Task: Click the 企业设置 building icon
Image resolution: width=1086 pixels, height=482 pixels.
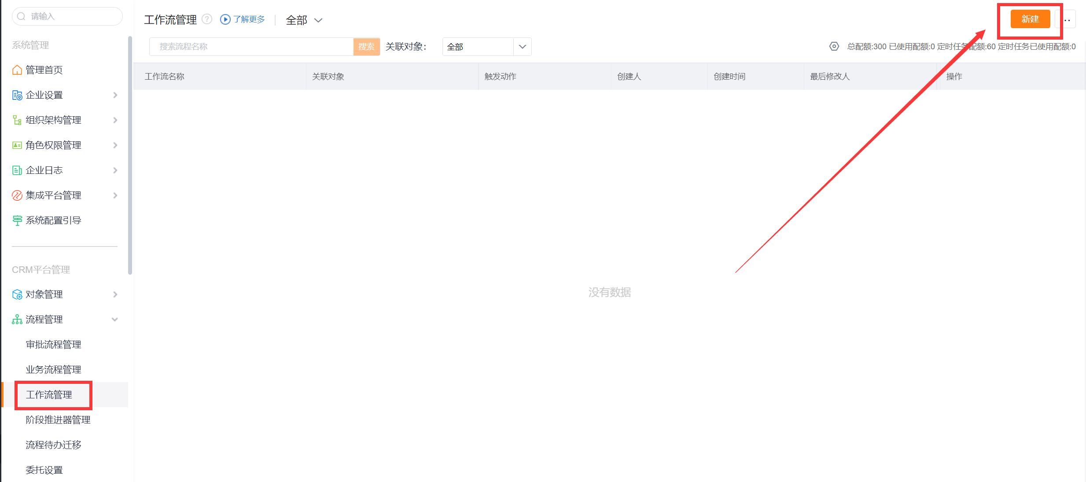Action: (17, 95)
